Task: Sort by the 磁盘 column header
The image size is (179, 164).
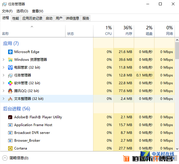Action: coord(144,31)
